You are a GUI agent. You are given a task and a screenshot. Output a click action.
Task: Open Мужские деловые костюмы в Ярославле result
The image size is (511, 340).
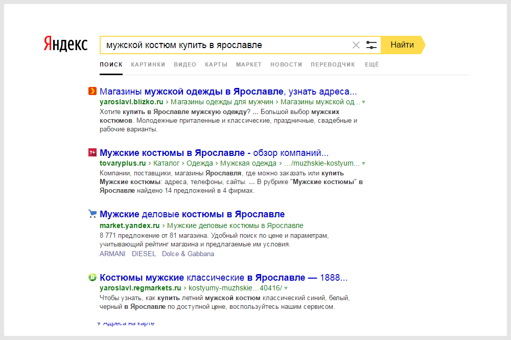coord(192,214)
